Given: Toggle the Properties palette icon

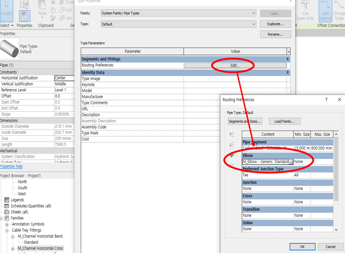Looking at the screenshot, I should [25, 16].
